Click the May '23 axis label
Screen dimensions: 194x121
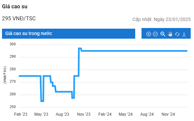point(41,114)
